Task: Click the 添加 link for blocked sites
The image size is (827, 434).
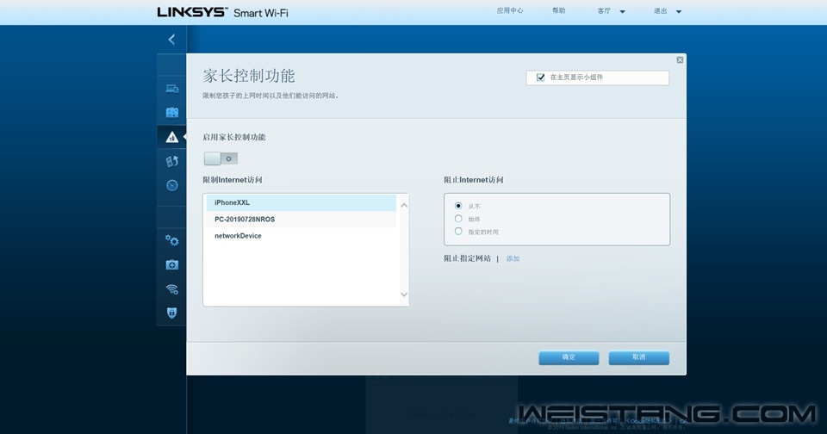Action: pos(513,258)
